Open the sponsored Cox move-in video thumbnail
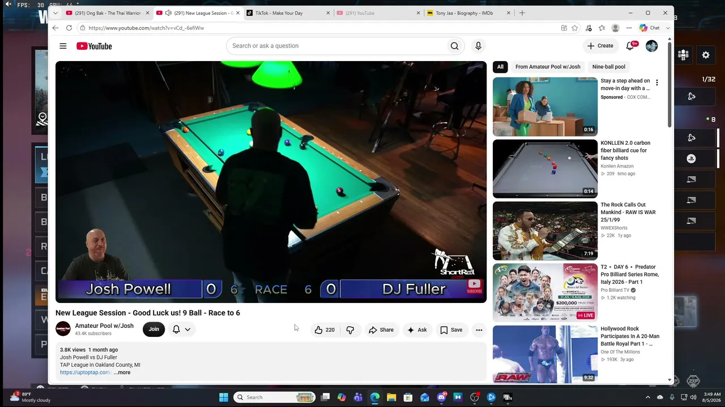 (545, 107)
